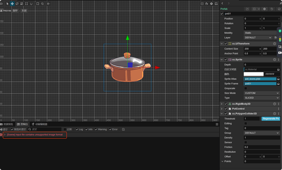Open scene gizmo settings gear
Viewport: 282px width, 170px height.
211,4
